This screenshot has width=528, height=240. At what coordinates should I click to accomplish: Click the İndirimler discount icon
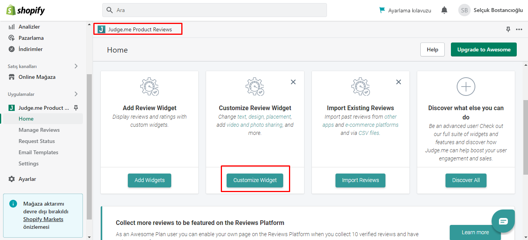(x=12, y=49)
